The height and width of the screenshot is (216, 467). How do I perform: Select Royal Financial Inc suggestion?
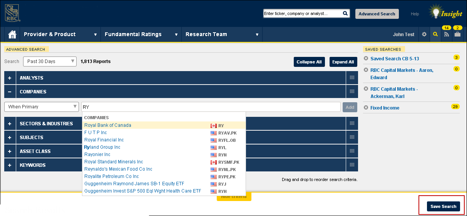tap(164, 140)
